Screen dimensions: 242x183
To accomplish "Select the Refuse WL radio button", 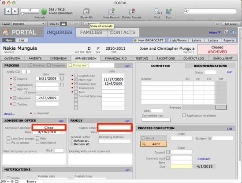I will 72,141.
